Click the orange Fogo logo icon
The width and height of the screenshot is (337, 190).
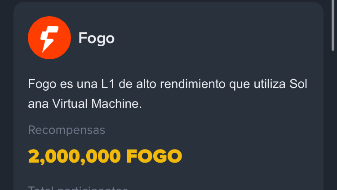coord(49,38)
